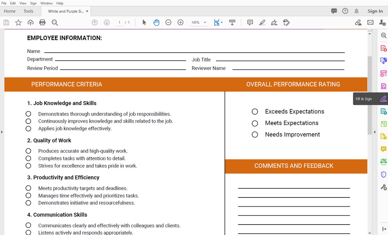
Task: Expand the page fit options dropdown
Action: point(221,22)
